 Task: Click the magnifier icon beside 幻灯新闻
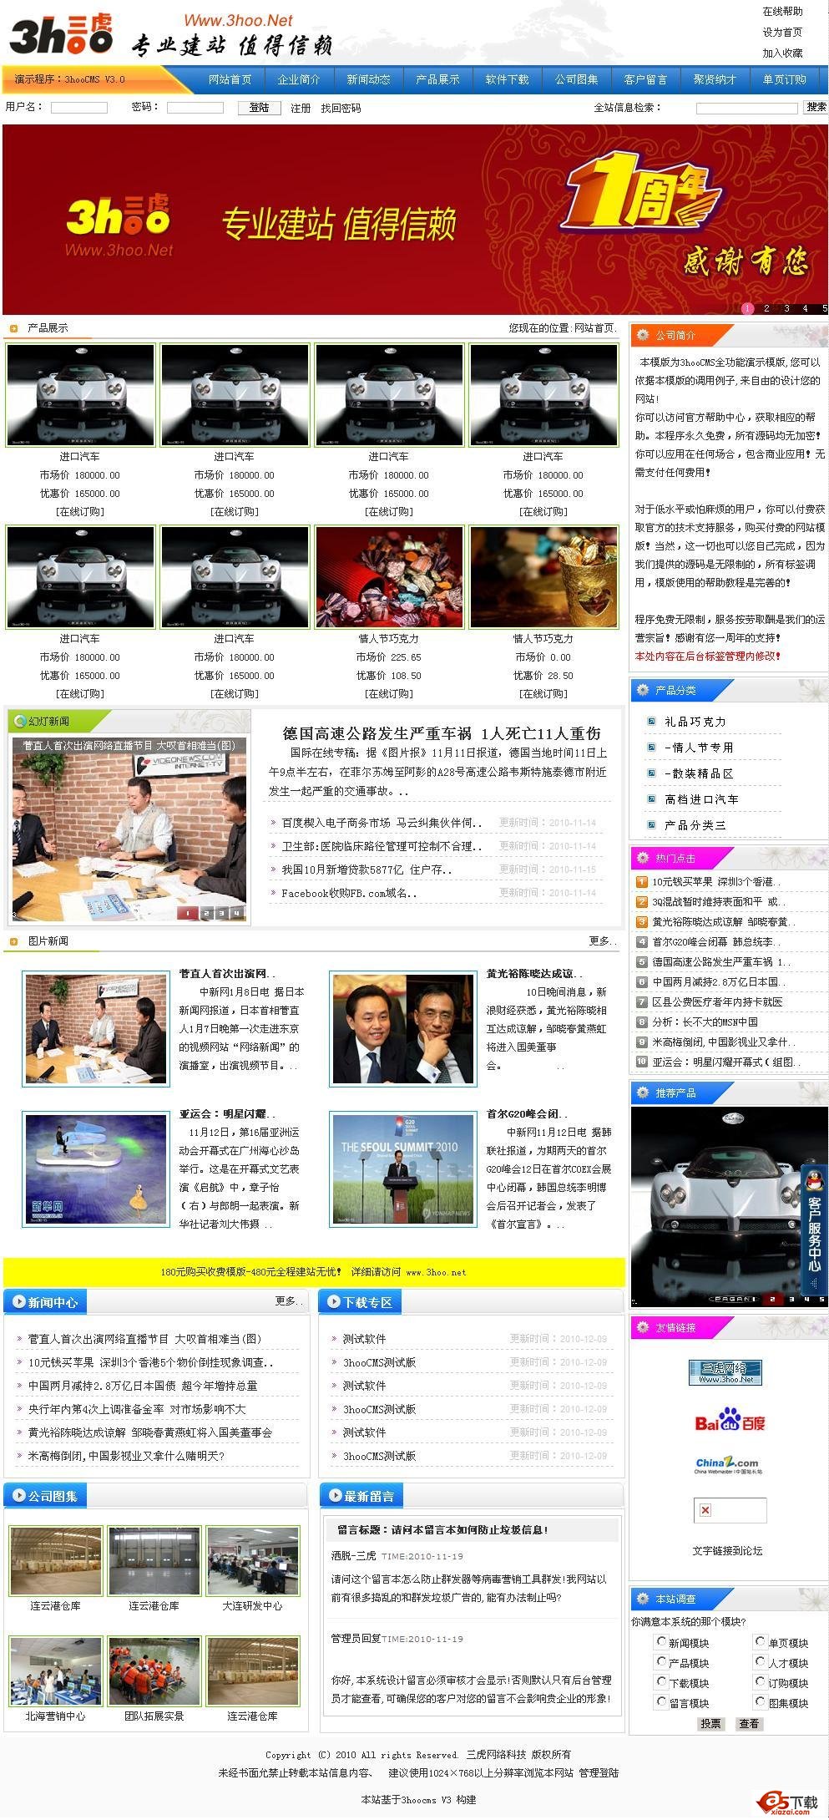tap(18, 721)
